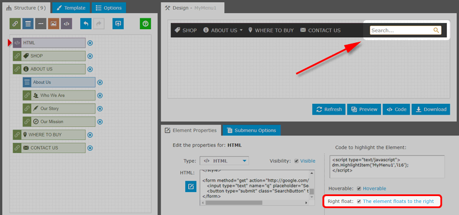This screenshot has width=459, height=215.
Task: Click the Download button
Action: pyautogui.click(x=431, y=110)
